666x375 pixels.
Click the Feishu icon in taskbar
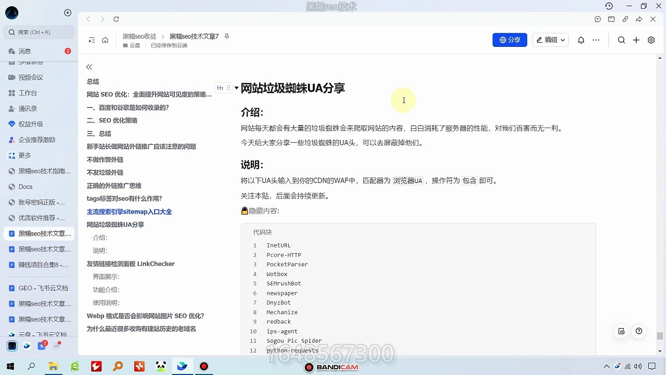[182, 367]
